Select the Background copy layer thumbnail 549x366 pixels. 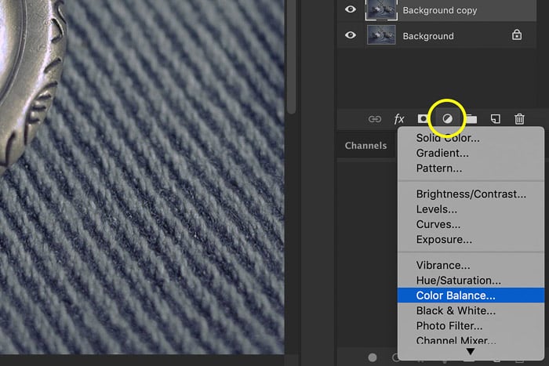point(381,10)
